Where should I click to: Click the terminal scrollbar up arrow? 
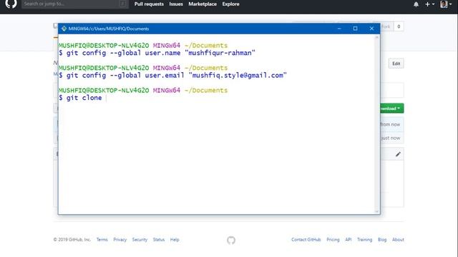coord(377,37)
